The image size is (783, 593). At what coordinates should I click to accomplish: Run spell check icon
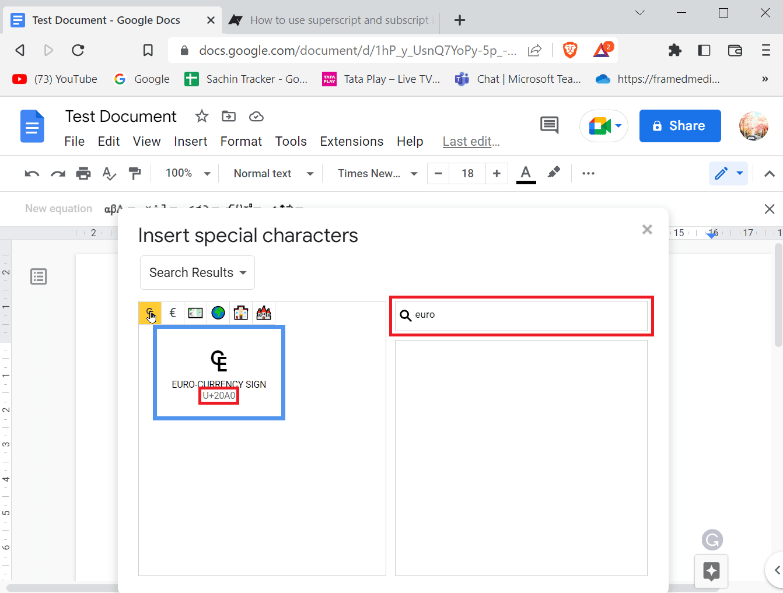[x=109, y=174]
